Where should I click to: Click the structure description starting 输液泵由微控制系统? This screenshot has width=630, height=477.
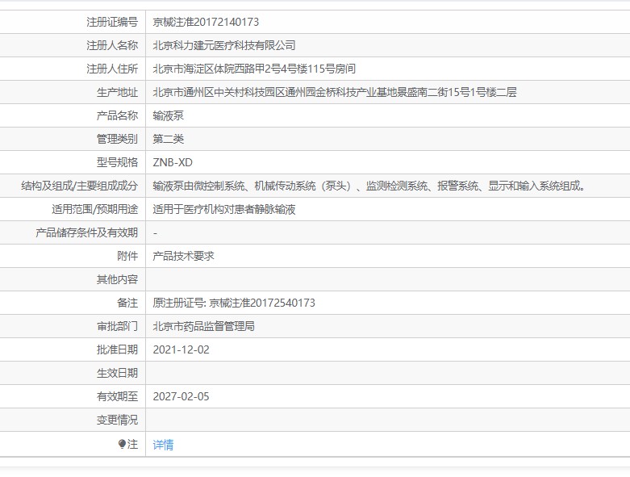pos(369,186)
